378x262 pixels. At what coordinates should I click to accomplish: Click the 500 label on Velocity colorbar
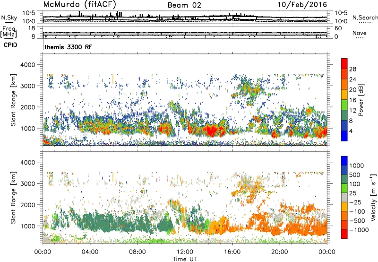pyautogui.click(x=355, y=175)
